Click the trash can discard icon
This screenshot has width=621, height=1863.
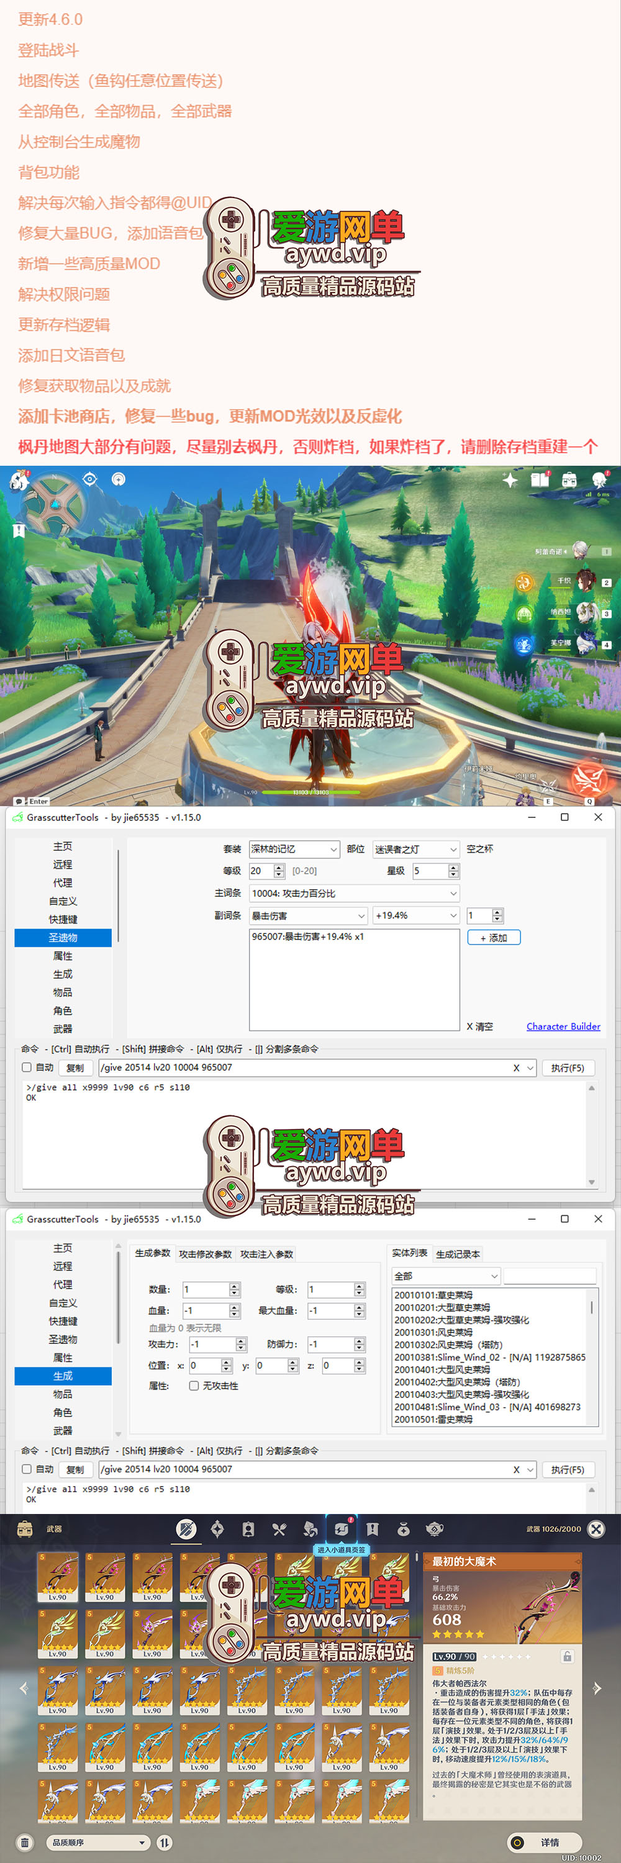[25, 1843]
